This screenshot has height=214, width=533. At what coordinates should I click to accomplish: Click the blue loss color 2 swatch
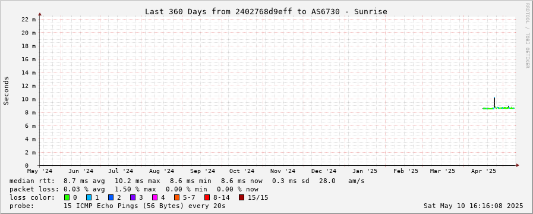pyautogui.click(x=111, y=197)
